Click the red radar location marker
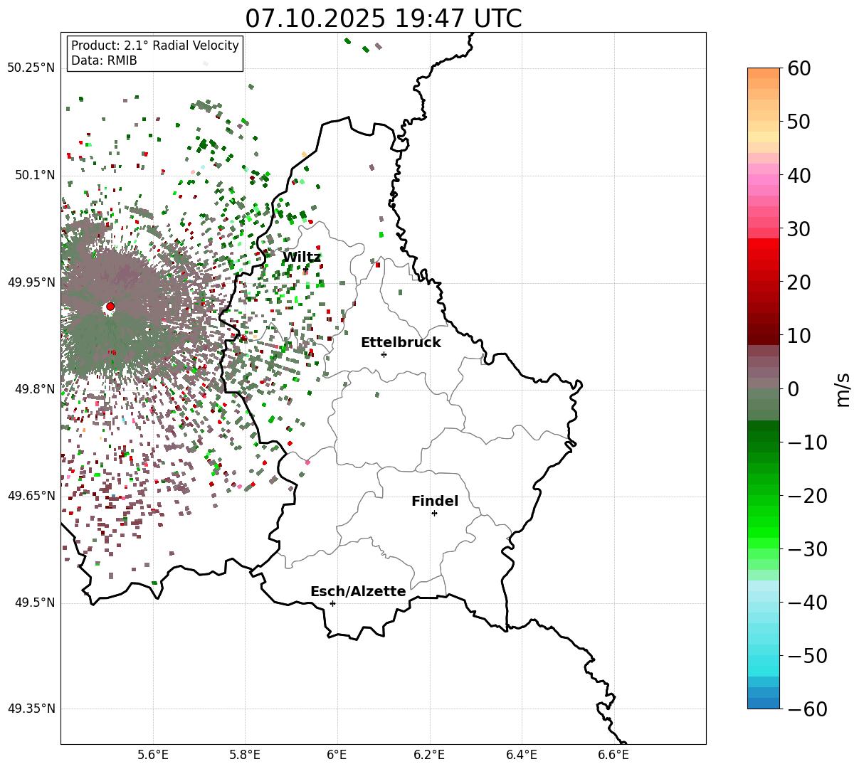Screen dimensions: 859x769 (x=110, y=307)
